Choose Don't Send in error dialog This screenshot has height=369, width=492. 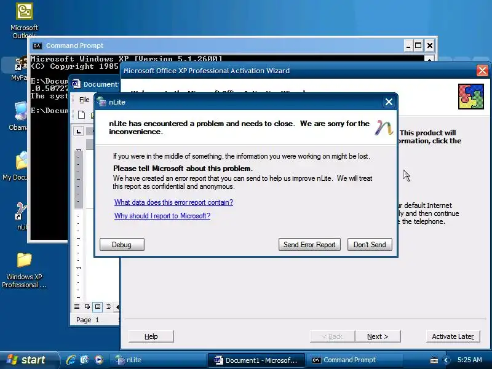click(370, 244)
